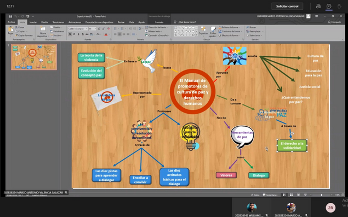The height and width of the screenshot is (217, 348).
Task: Raise hand in the meeting
Action: click(339, 6)
